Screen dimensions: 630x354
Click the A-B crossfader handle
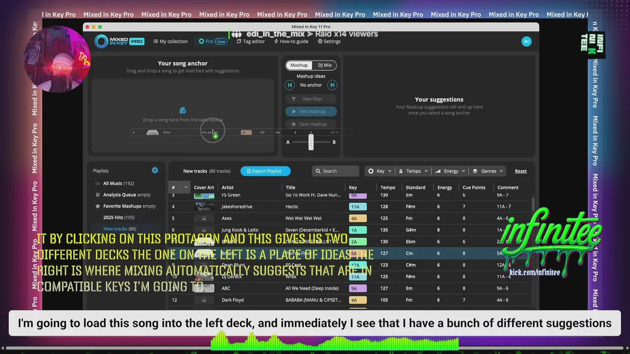pos(311,142)
